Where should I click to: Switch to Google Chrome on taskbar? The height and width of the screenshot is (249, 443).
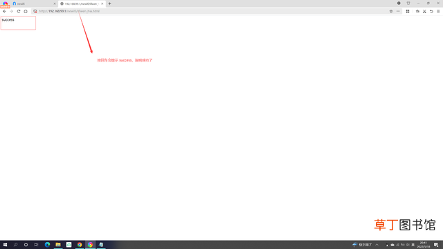(x=80, y=245)
